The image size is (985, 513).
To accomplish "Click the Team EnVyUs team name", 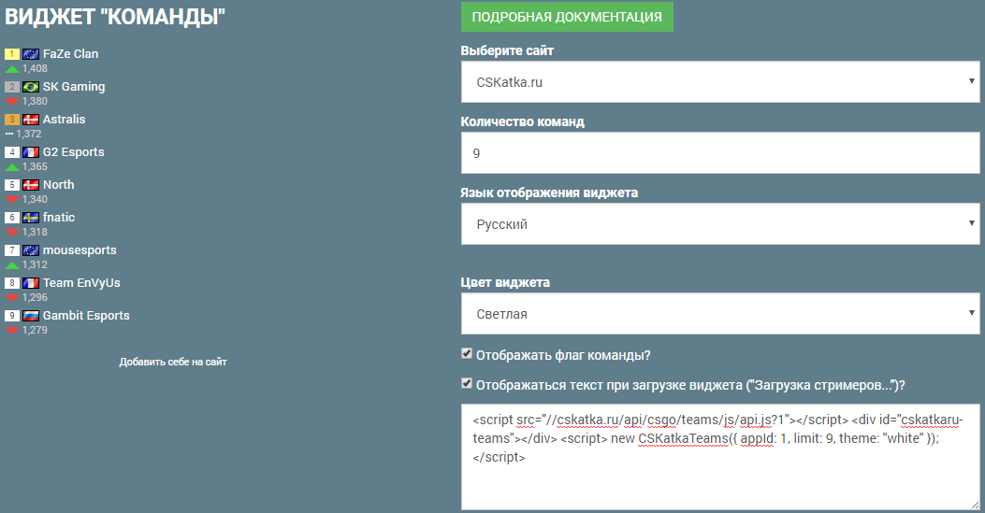I will coord(81,283).
